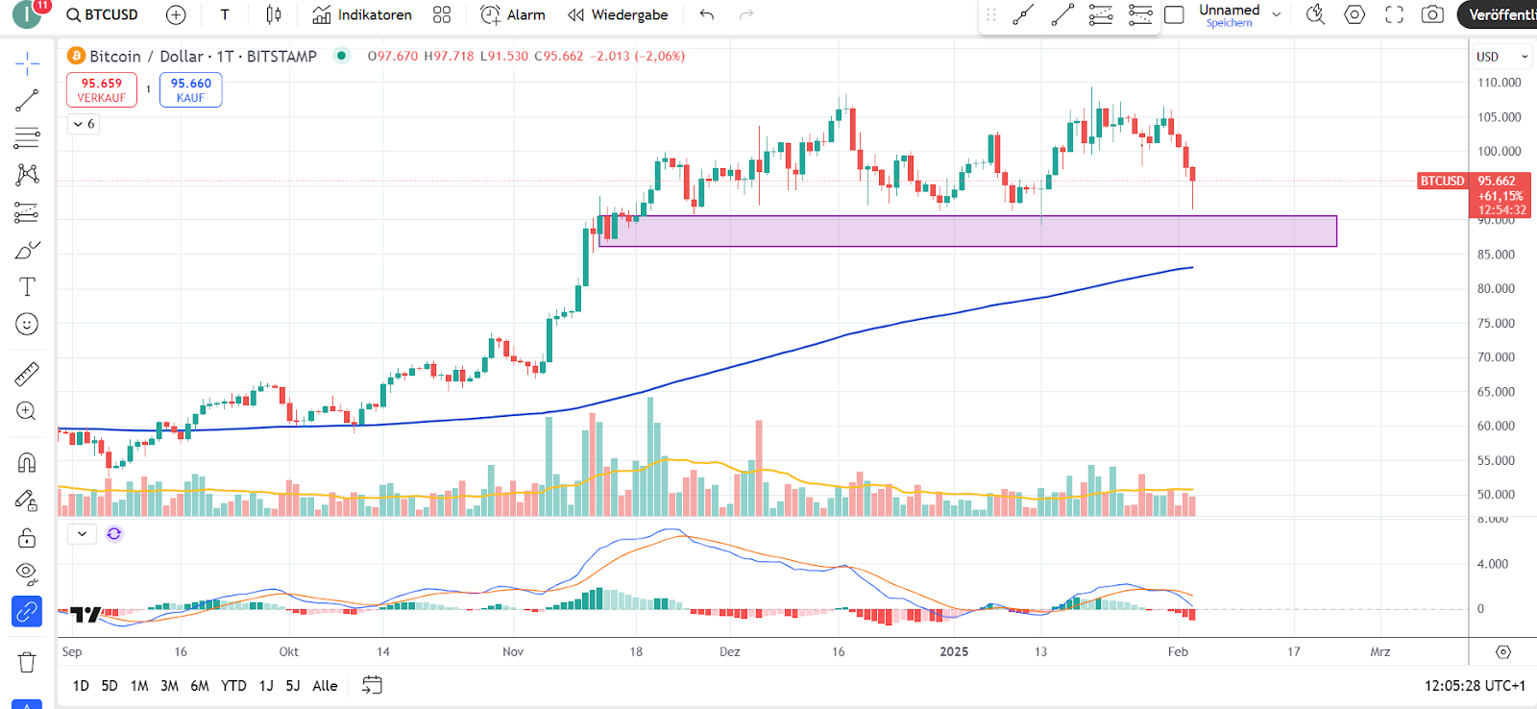Open time axis settings gear icon

pyautogui.click(x=1503, y=652)
